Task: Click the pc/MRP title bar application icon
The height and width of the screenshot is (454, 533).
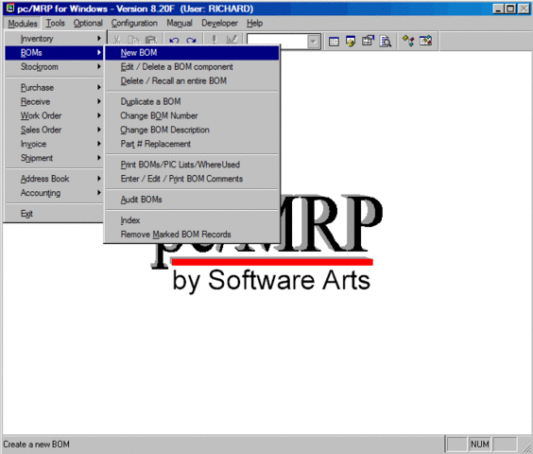Action: [x=10, y=9]
